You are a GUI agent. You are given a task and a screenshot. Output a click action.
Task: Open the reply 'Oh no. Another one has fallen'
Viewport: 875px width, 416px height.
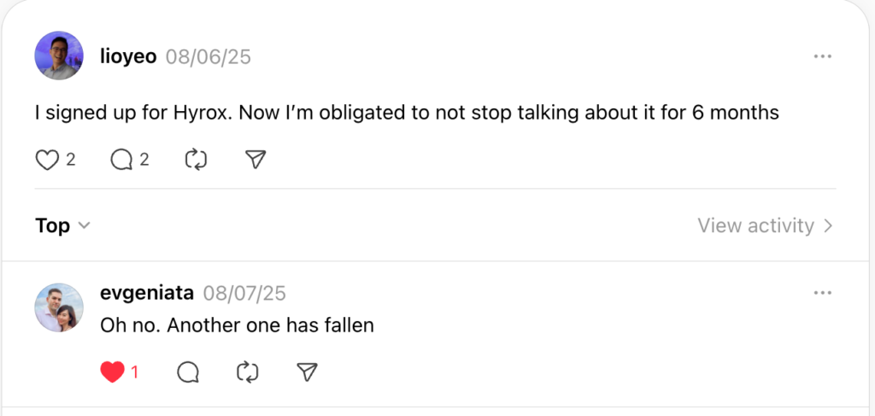(237, 325)
